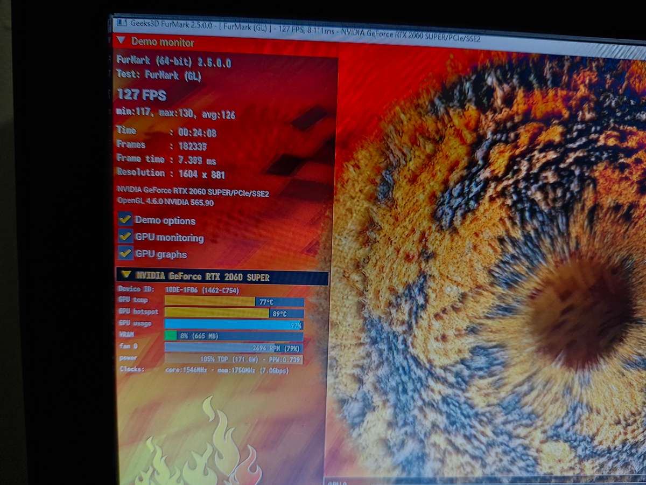
Task: Click the yellow triangle on the RTX 2060 SUPER header
Action: tap(126, 275)
